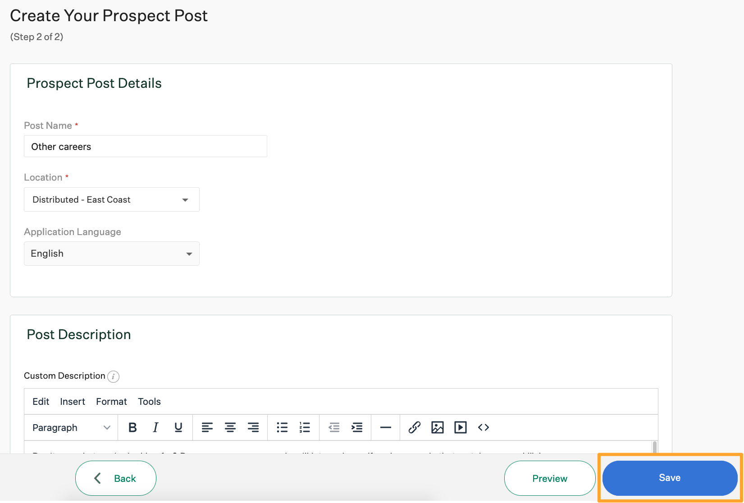This screenshot has height=503, width=744.
Task: Open the Paragraph style dropdown
Action: (x=70, y=427)
